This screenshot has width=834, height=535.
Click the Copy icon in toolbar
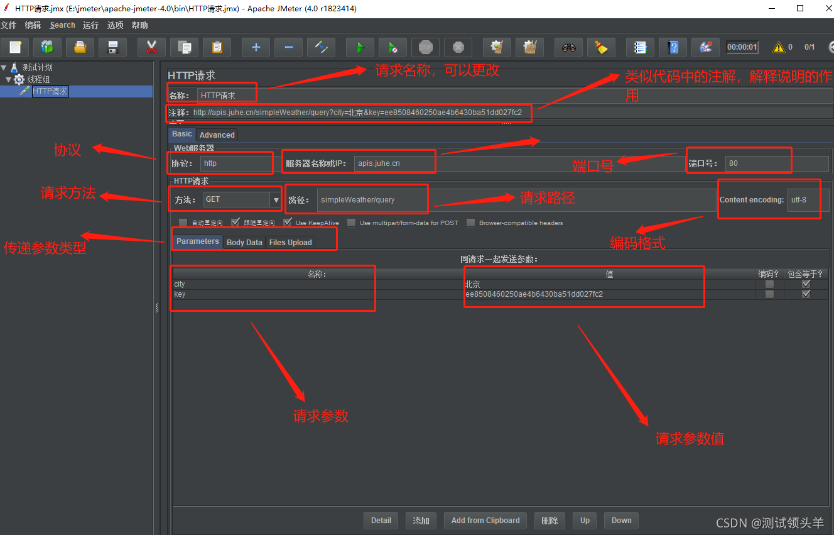pyautogui.click(x=184, y=47)
